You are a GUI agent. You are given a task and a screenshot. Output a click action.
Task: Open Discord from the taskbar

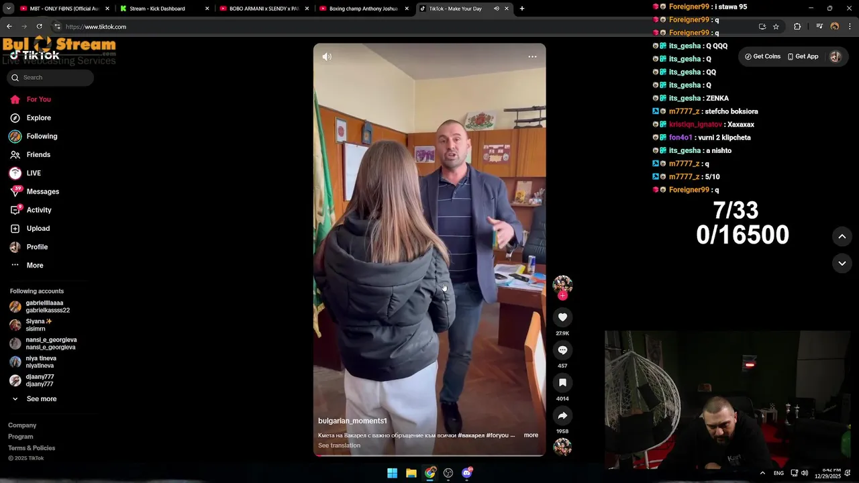(x=467, y=473)
